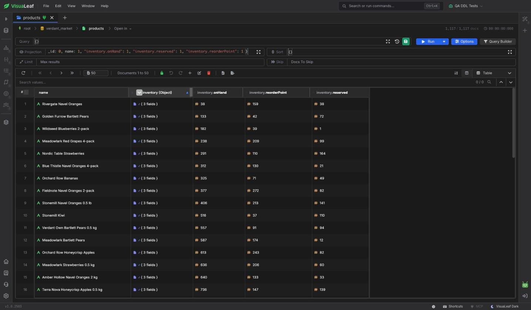531x310 pixels.
Task: Open the Table view mode dropdown
Action: point(494,73)
